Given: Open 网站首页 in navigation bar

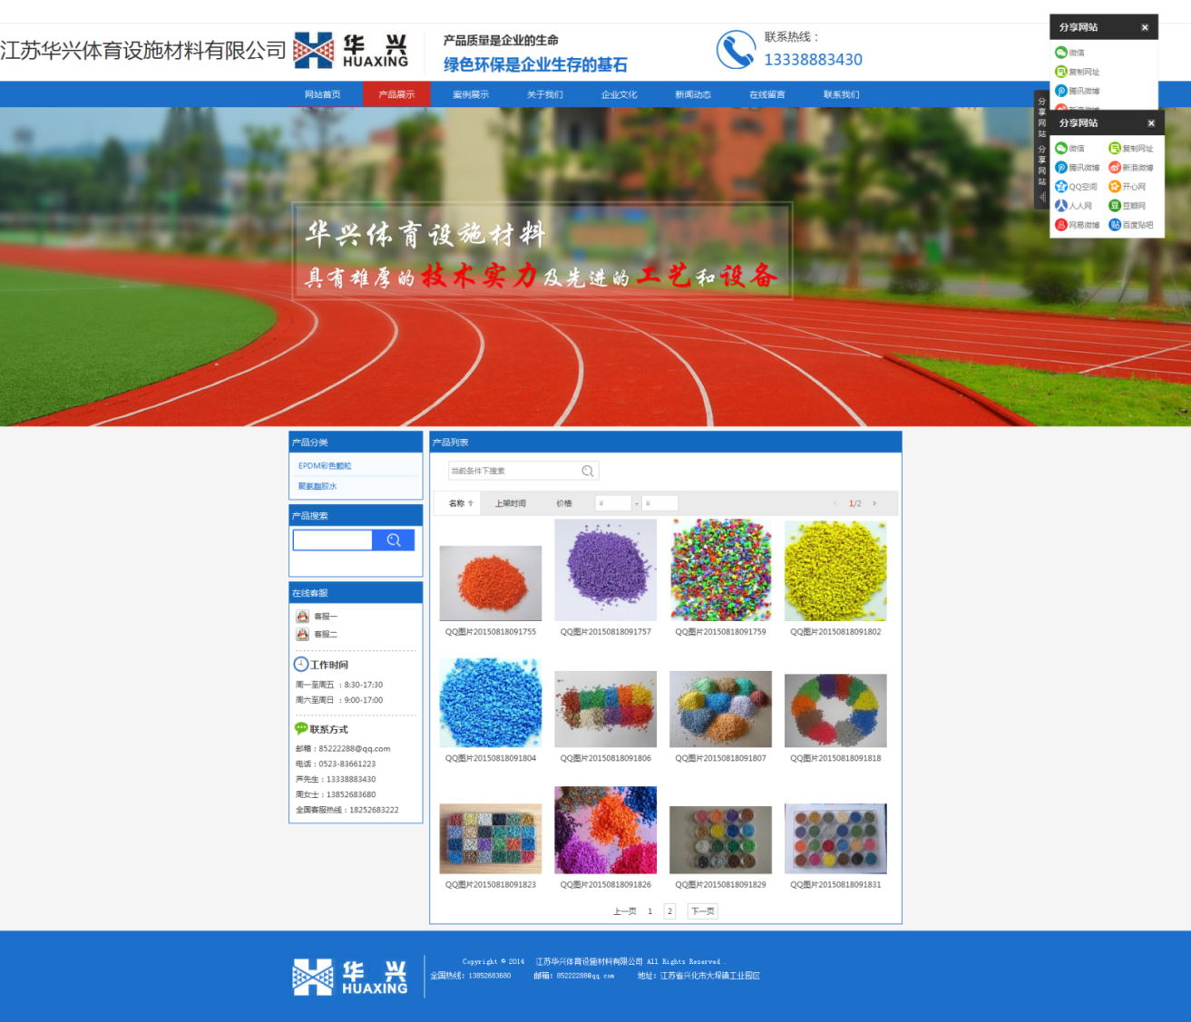Looking at the screenshot, I should click(x=323, y=94).
